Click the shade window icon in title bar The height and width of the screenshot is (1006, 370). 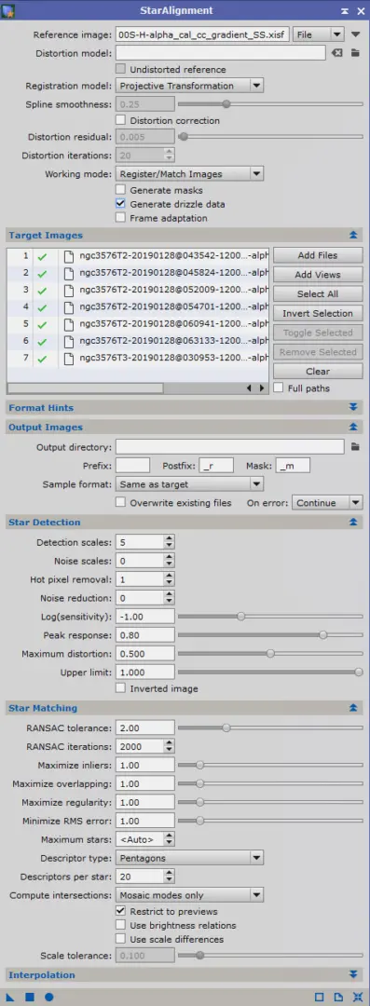(346, 11)
